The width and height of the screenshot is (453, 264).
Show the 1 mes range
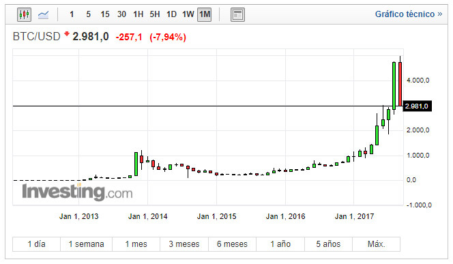[x=136, y=244]
